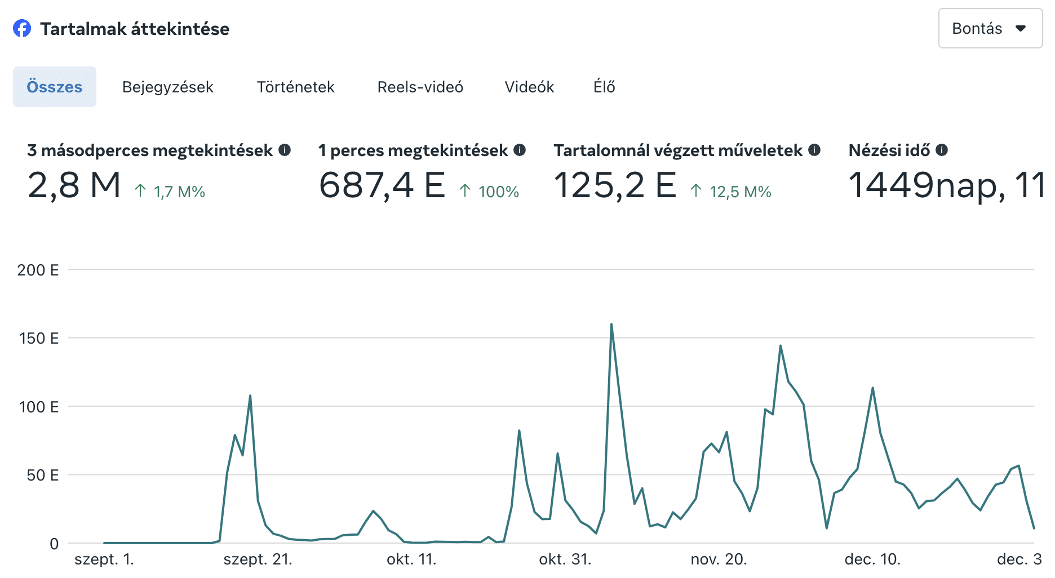Go to the Élő tab

[604, 87]
